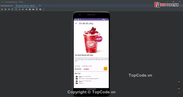Add a new running device with plus

pyautogui.click(x=40, y=6)
